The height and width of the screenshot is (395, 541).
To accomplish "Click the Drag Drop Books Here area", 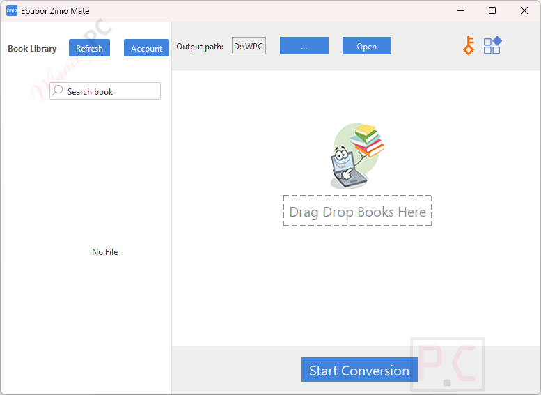I will click(357, 211).
